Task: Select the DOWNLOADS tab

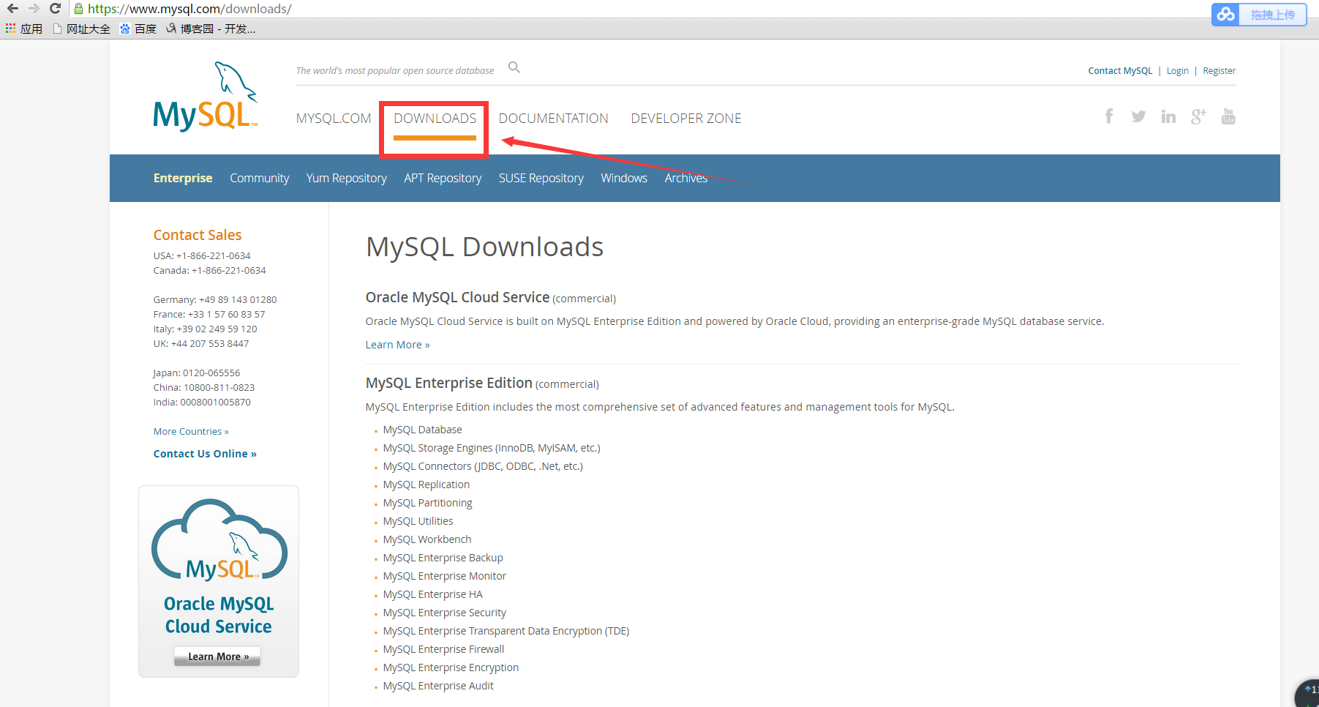Action: click(x=435, y=119)
